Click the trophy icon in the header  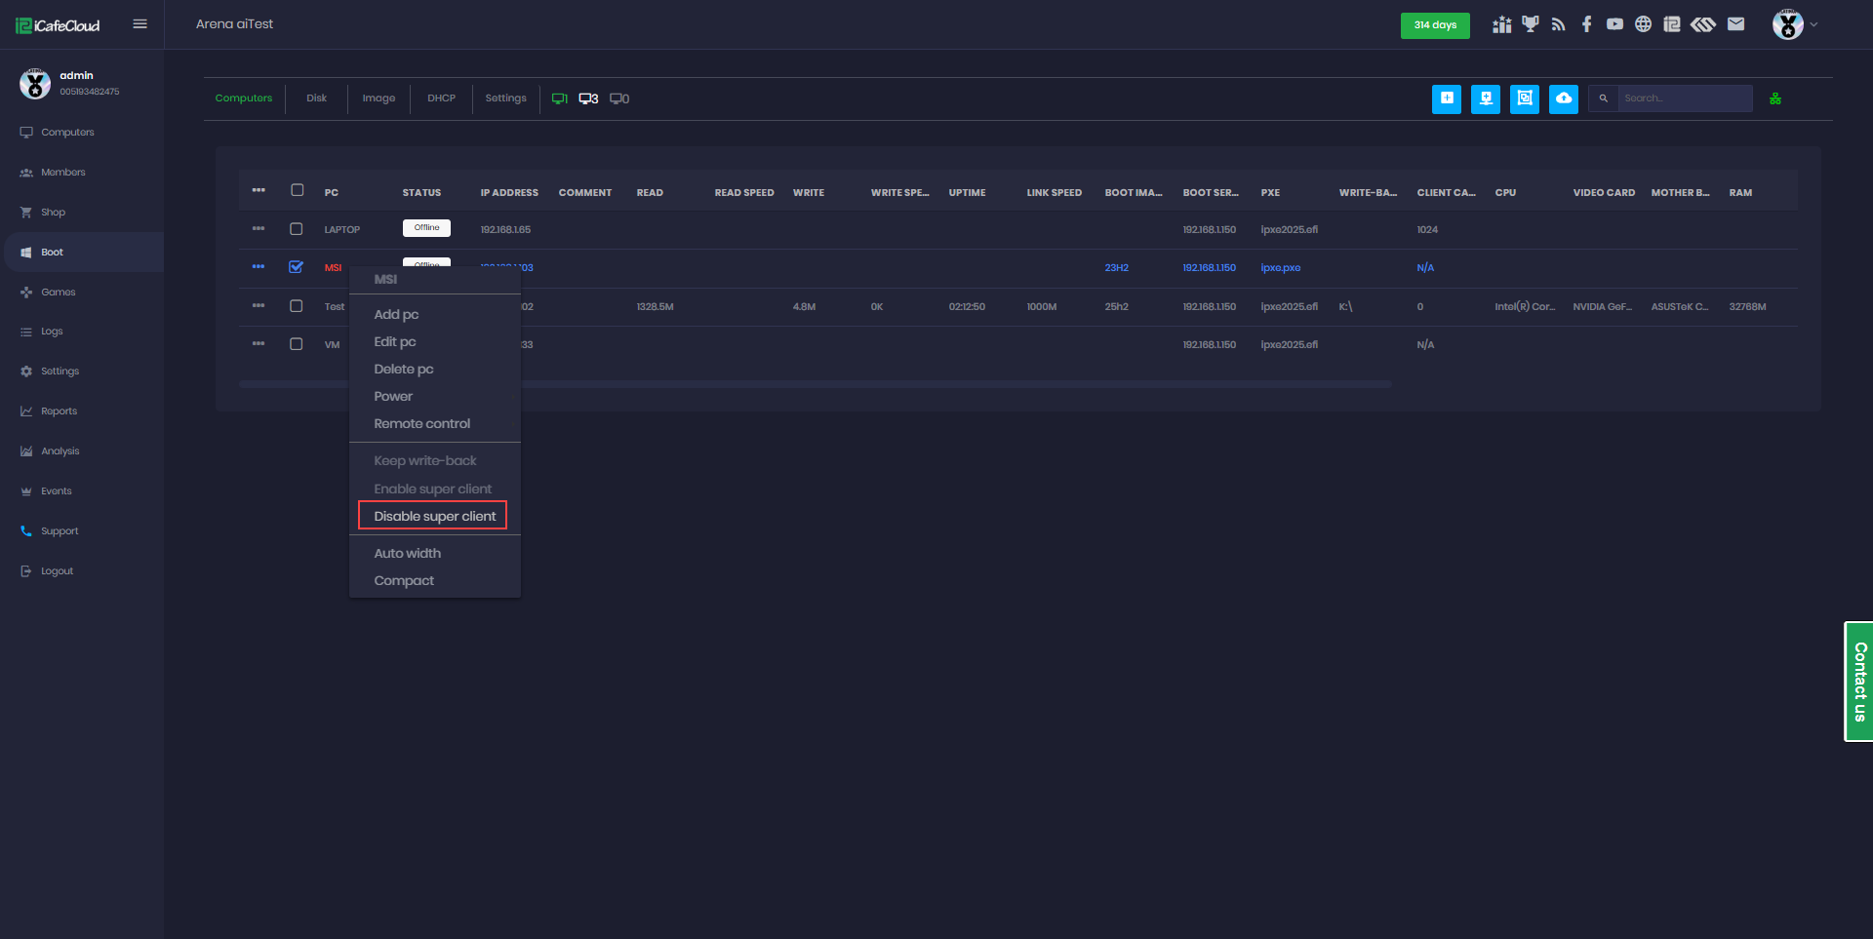pos(1530,24)
